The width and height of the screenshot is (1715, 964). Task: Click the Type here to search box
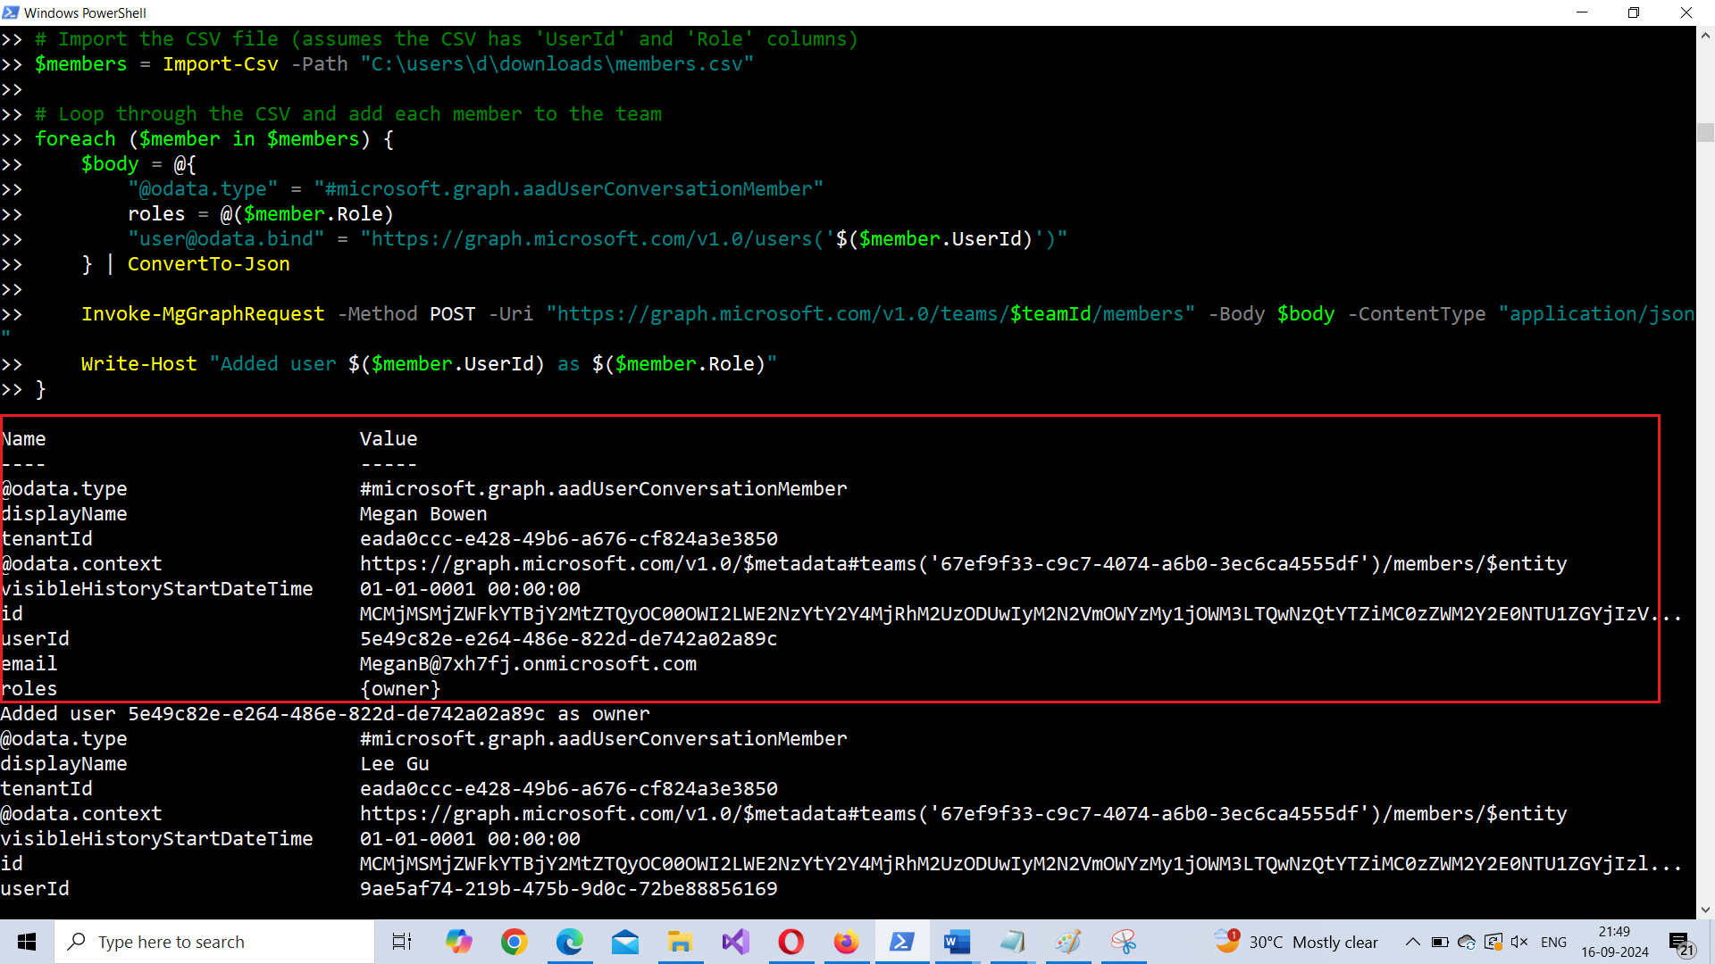coord(214,942)
